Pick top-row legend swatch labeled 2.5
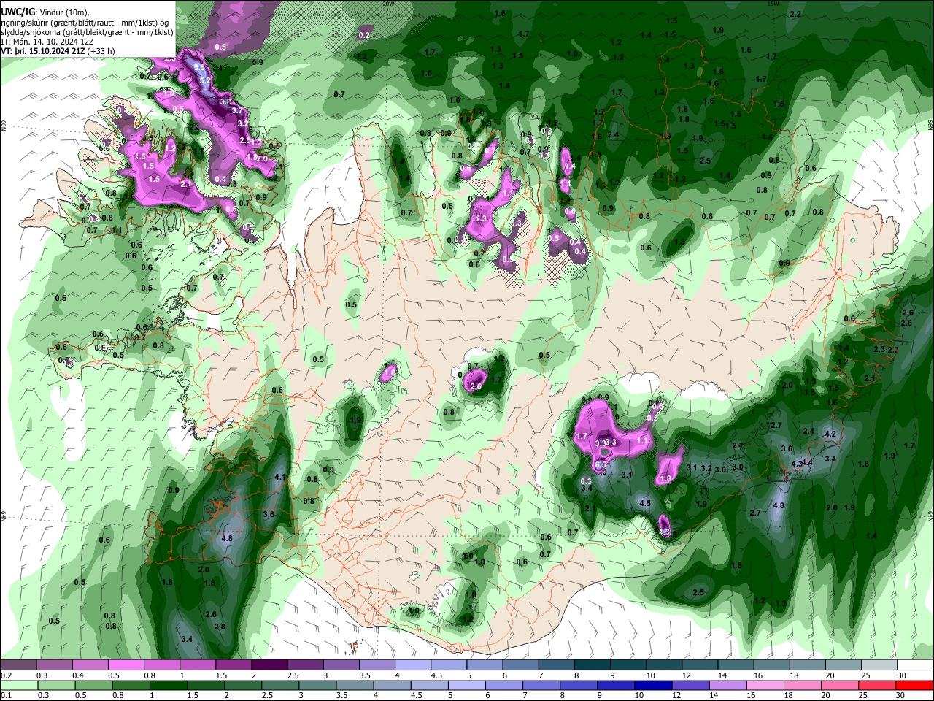The width and height of the screenshot is (934, 701). (305, 665)
